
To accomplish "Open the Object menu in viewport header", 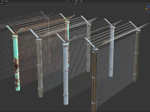I will [x=6, y=1].
